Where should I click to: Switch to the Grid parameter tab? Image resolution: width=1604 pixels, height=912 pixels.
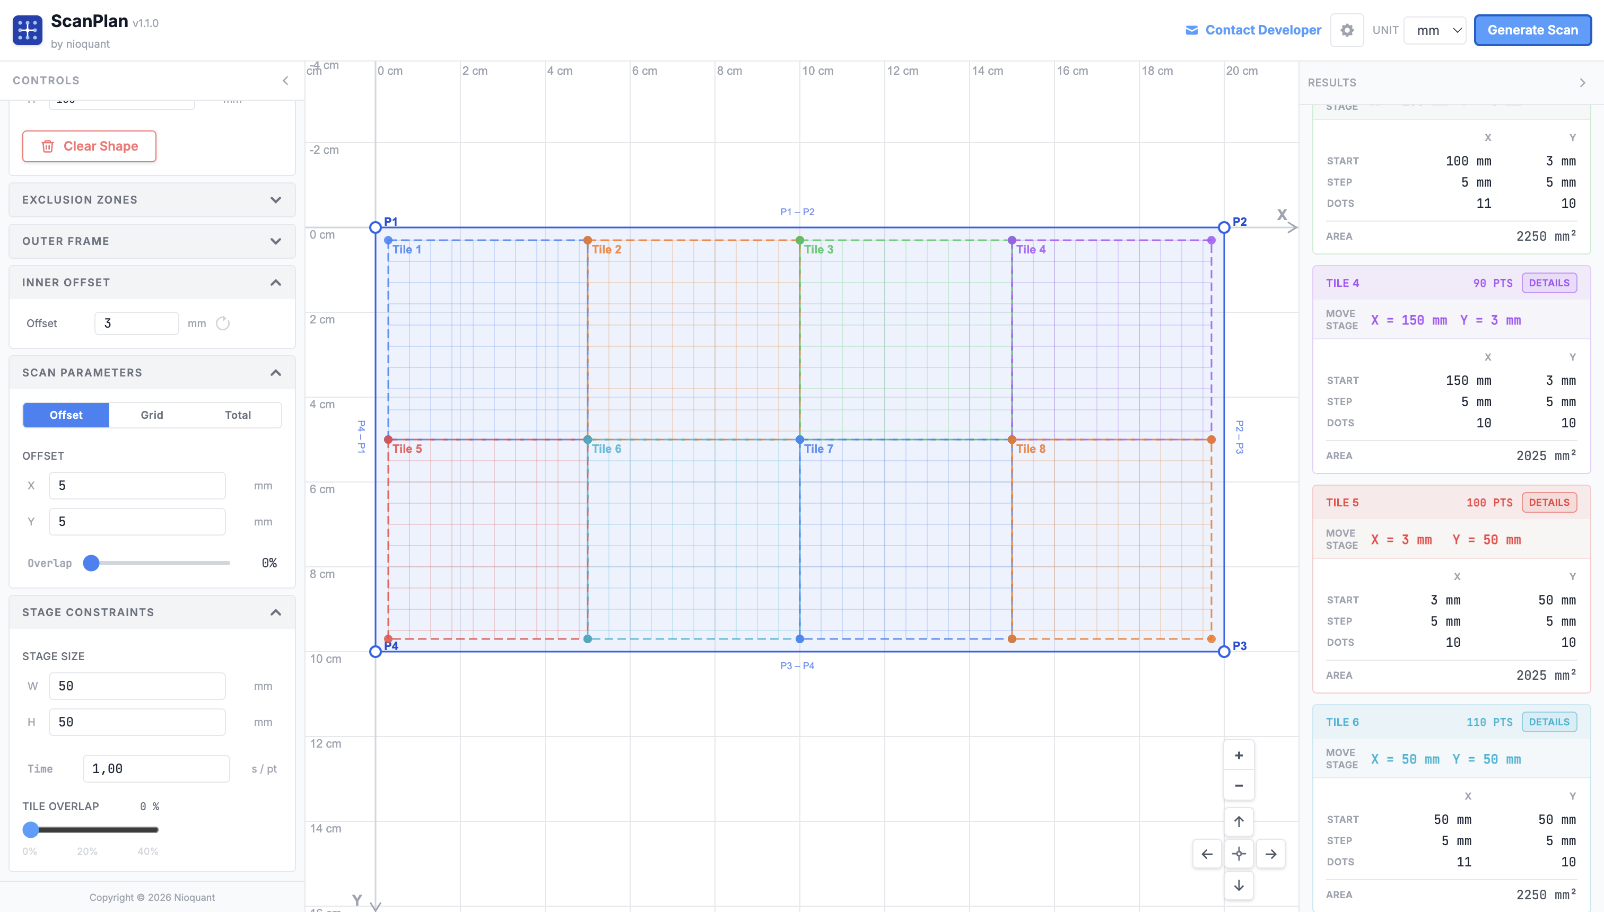click(x=152, y=415)
